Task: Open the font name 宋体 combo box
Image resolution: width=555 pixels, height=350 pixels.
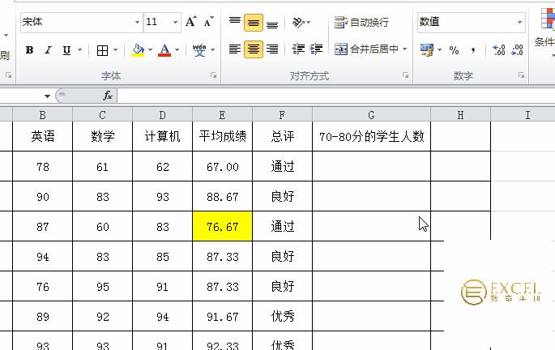Action: click(81, 23)
